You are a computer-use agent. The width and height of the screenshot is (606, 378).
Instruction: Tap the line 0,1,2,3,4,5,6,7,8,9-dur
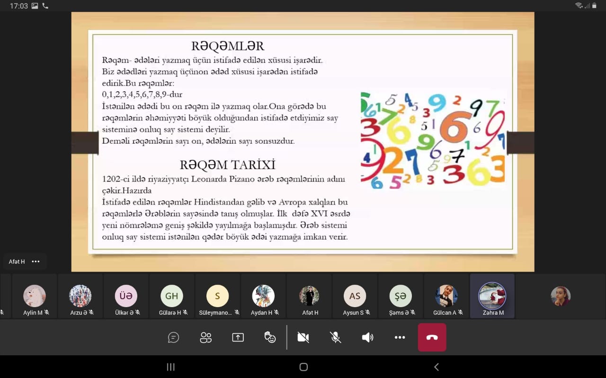click(x=142, y=94)
